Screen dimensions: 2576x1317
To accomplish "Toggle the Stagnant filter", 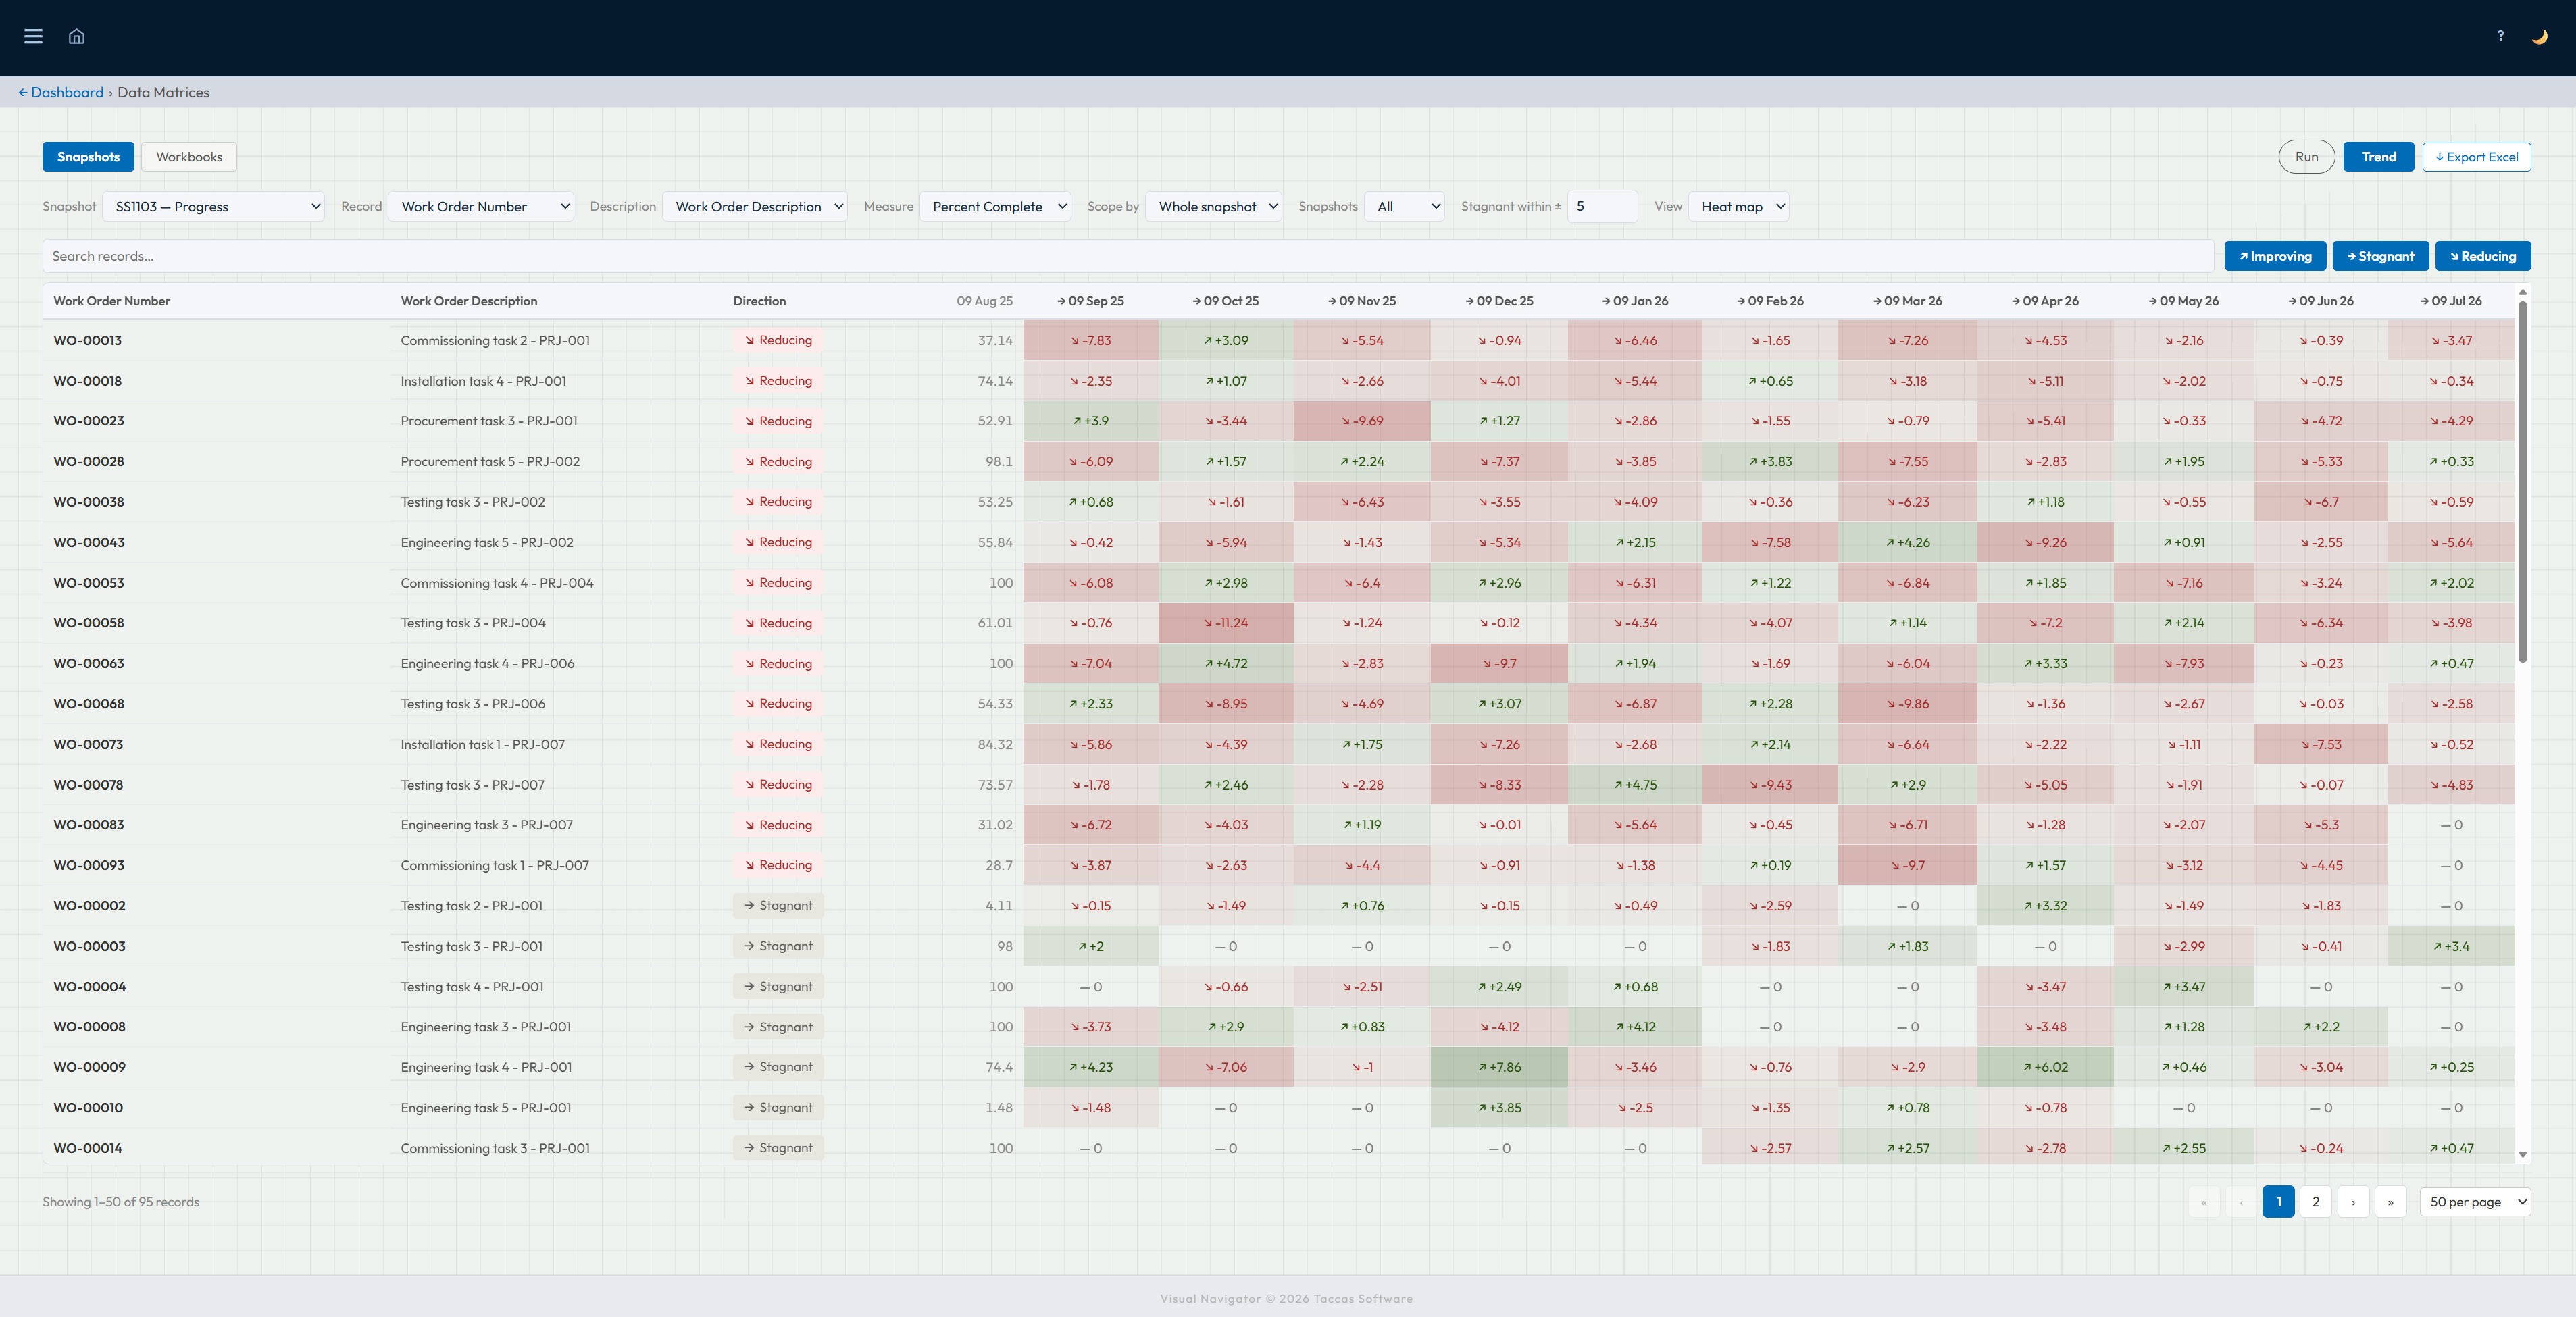I will (x=2380, y=256).
